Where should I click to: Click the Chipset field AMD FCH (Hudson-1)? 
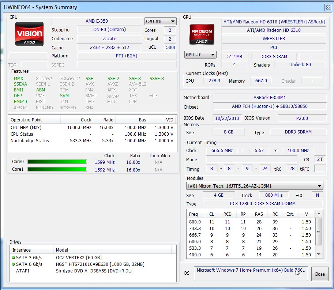[270, 106]
